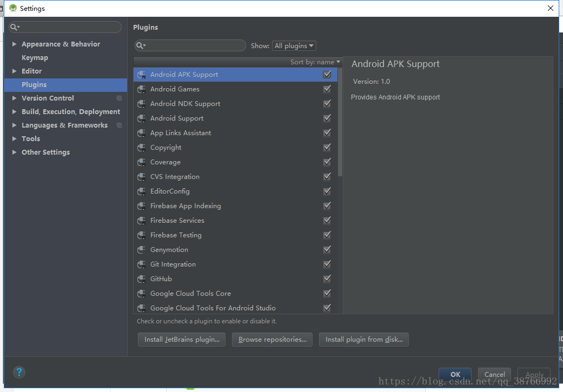
Task: Click the project-level icon beside Languages & Frameworks
Action: [119, 125]
